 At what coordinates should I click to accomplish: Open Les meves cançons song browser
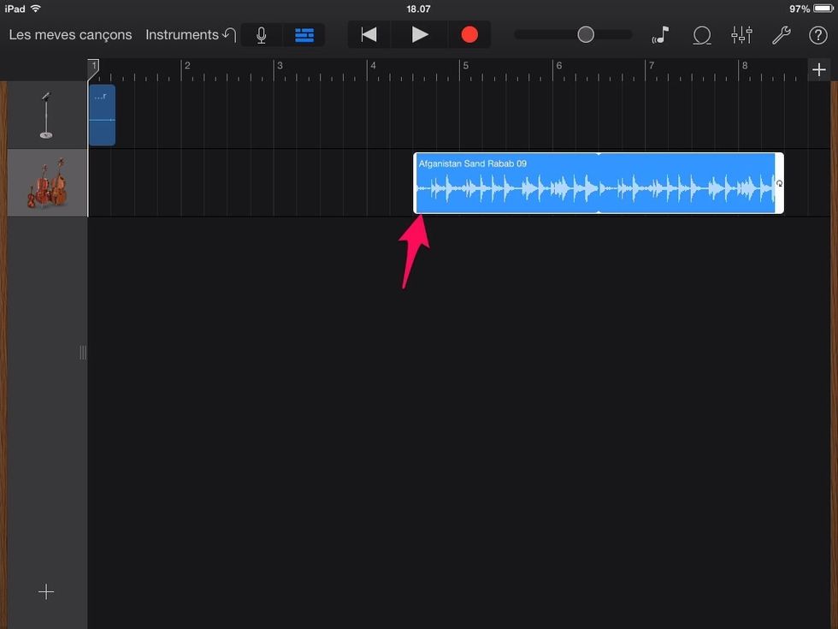(70, 35)
